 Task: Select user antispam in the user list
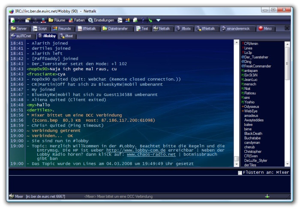tap(250, 71)
